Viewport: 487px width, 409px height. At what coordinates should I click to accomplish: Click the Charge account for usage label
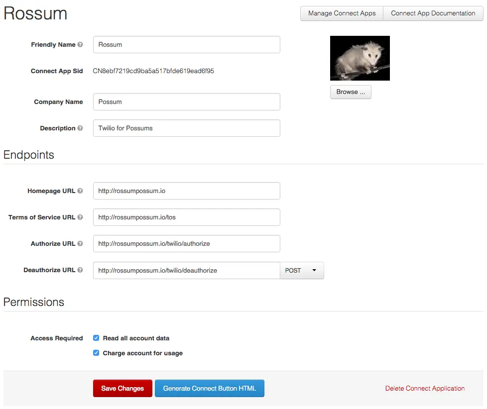click(x=143, y=353)
